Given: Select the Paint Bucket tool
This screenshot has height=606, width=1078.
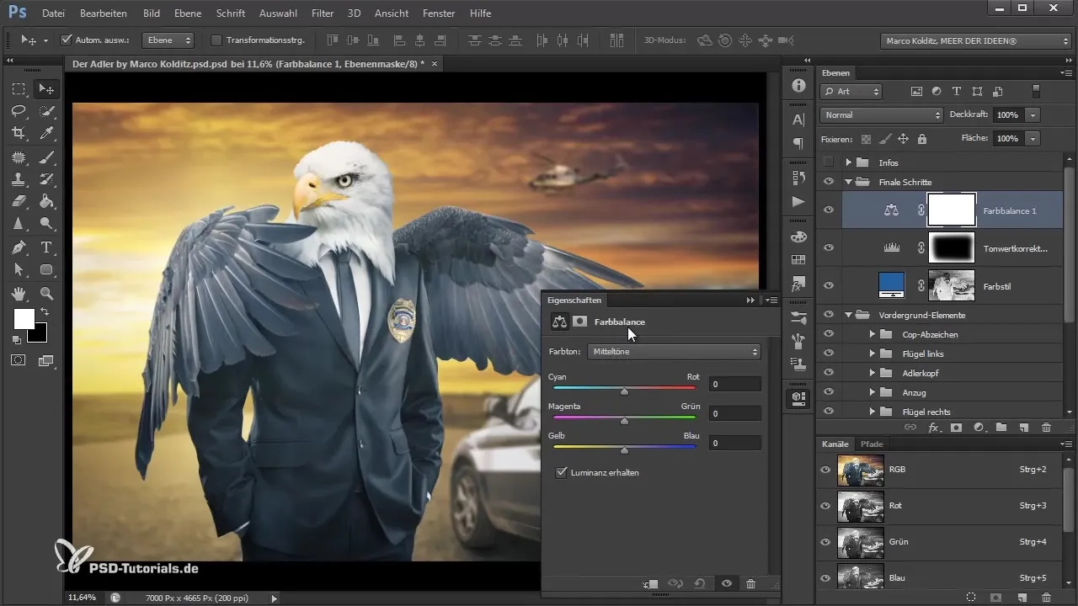Looking at the screenshot, I should point(47,201).
